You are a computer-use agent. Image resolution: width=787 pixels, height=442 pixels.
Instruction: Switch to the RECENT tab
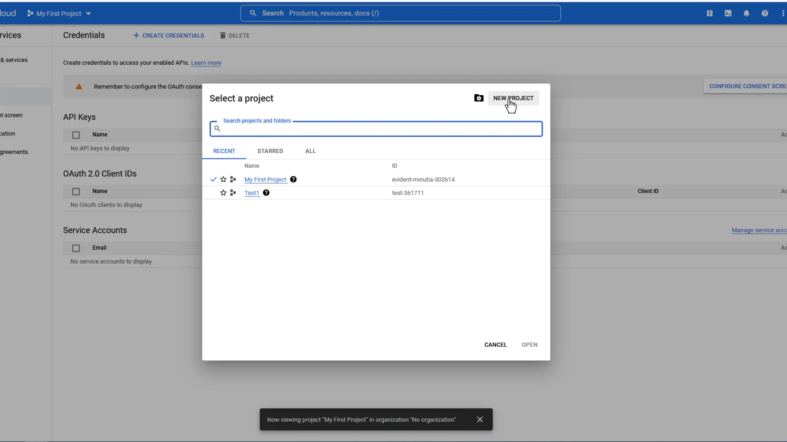click(224, 151)
